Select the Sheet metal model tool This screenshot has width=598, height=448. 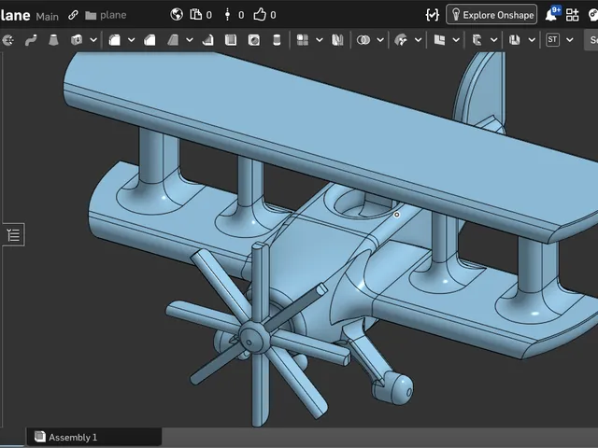(x=515, y=40)
